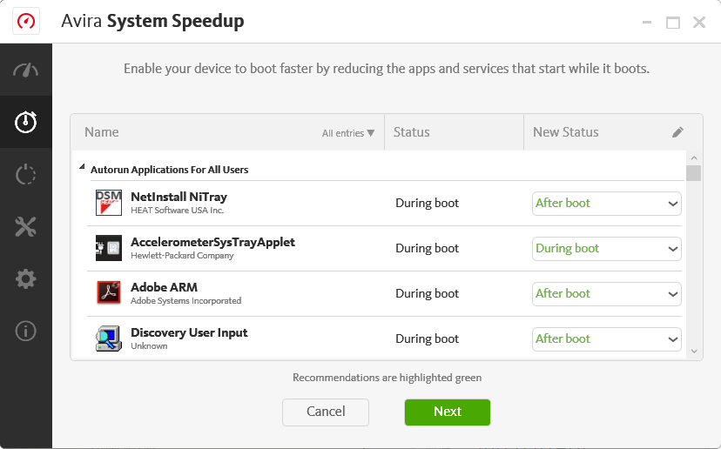721x449 pixels.
Task: Click the Adobe ARM app icon
Action: [x=109, y=293]
